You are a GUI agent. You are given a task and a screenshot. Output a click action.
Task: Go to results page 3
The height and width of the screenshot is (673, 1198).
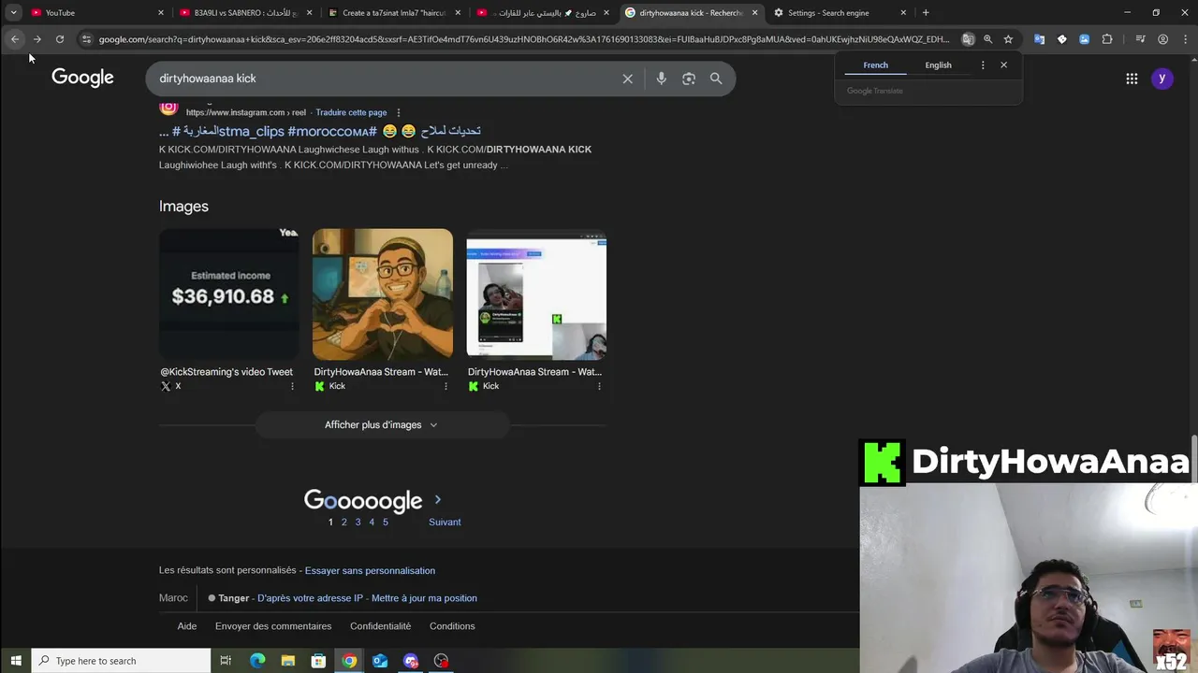(358, 522)
